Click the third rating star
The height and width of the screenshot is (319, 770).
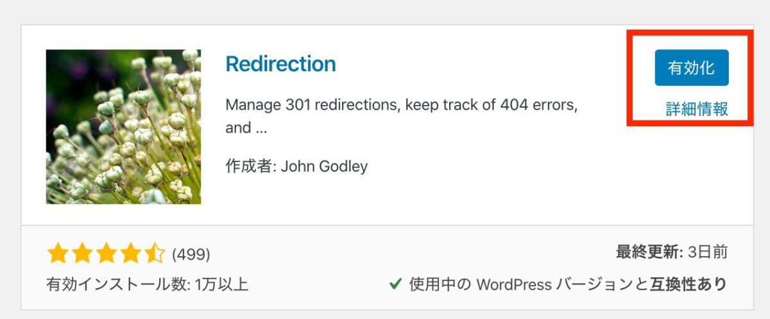pyautogui.click(x=106, y=254)
